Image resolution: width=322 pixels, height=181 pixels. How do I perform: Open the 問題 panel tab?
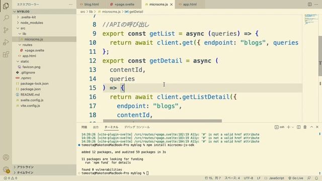pyautogui.click(x=84, y=127)
